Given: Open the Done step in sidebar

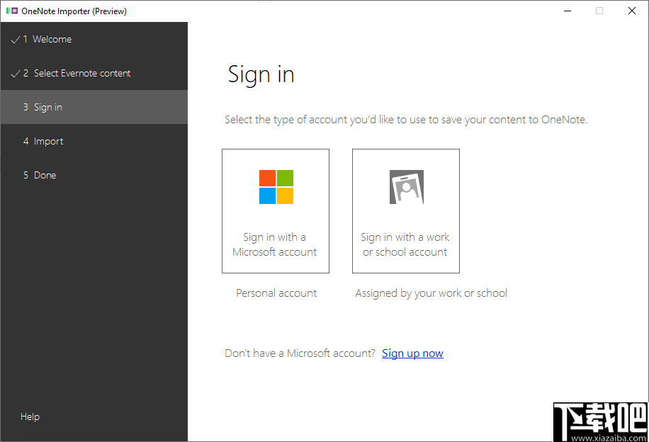Looking at the screenshot, I should [x=45, y=175].
